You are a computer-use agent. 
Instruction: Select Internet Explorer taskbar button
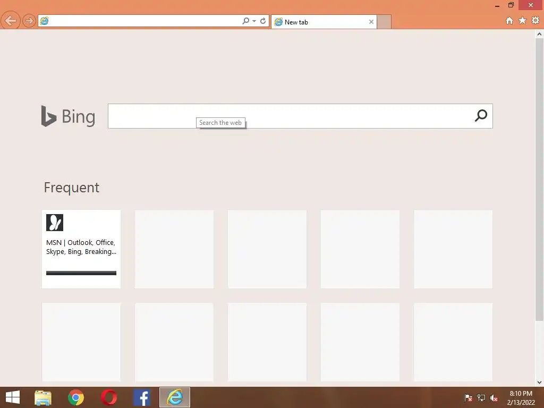click(x=174, y=397)
